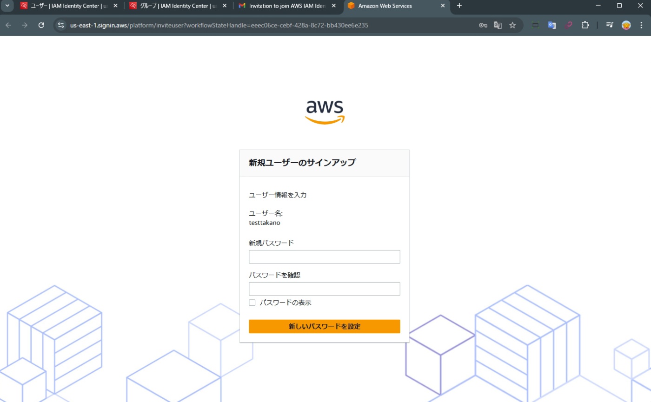Minimize the browser window

tap(598, 6)
